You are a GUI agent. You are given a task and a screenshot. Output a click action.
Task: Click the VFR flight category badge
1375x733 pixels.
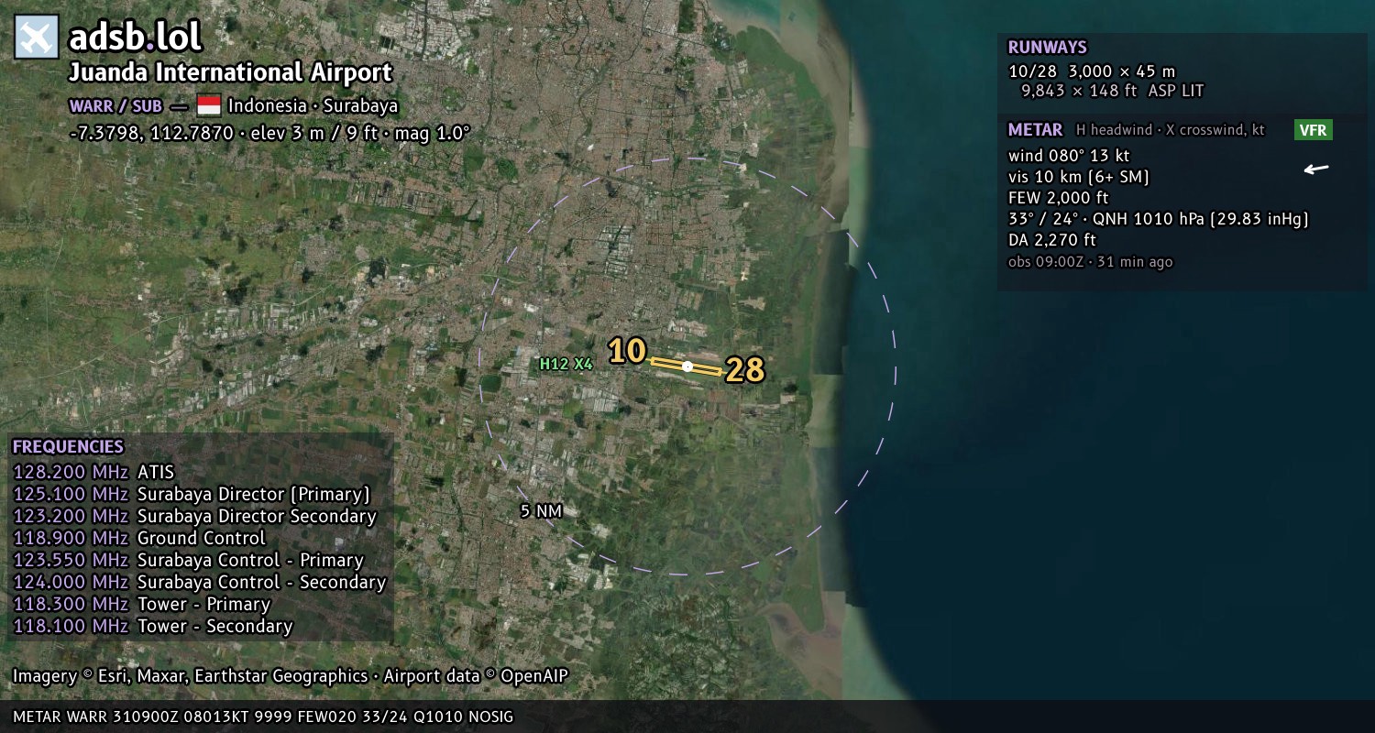pos(1313,130)
